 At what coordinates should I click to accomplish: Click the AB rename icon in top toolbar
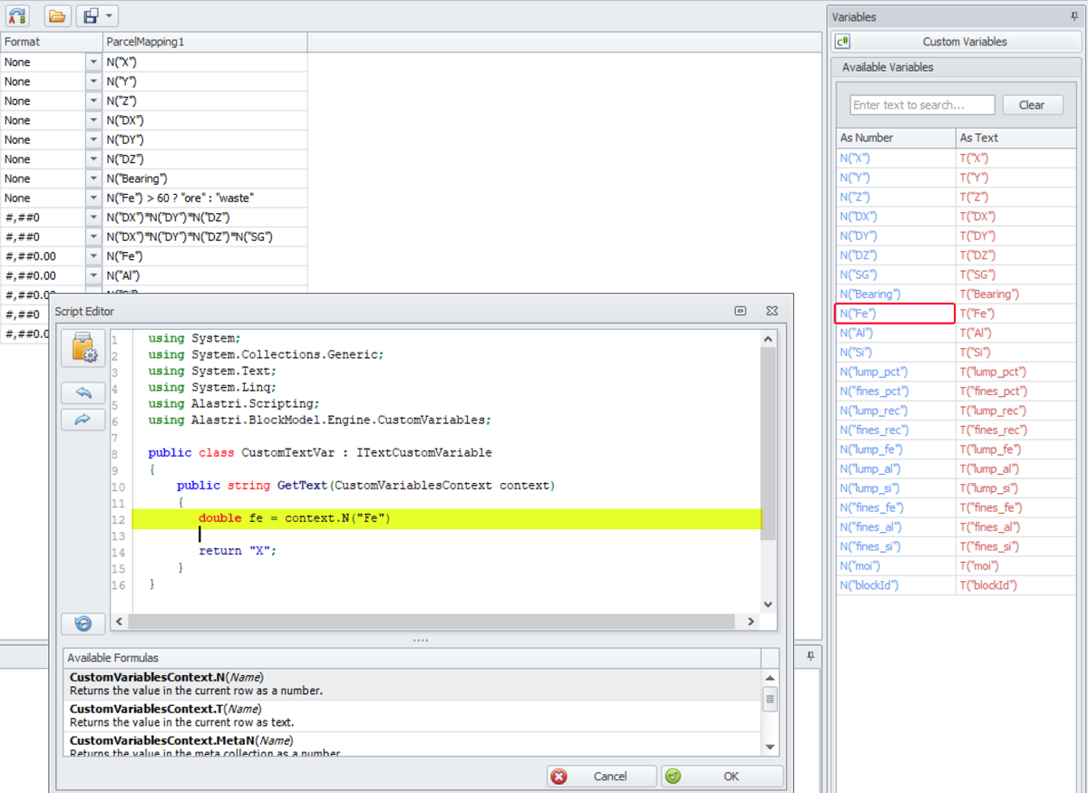tap(17, 15)
